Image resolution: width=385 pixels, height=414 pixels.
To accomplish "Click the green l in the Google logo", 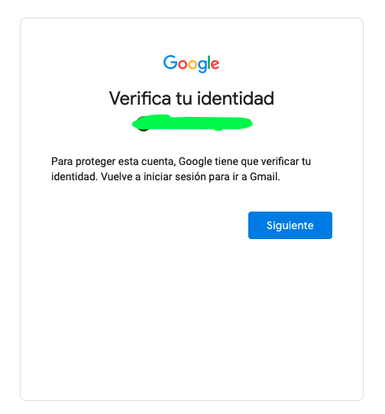I will (x=209, y=63).
